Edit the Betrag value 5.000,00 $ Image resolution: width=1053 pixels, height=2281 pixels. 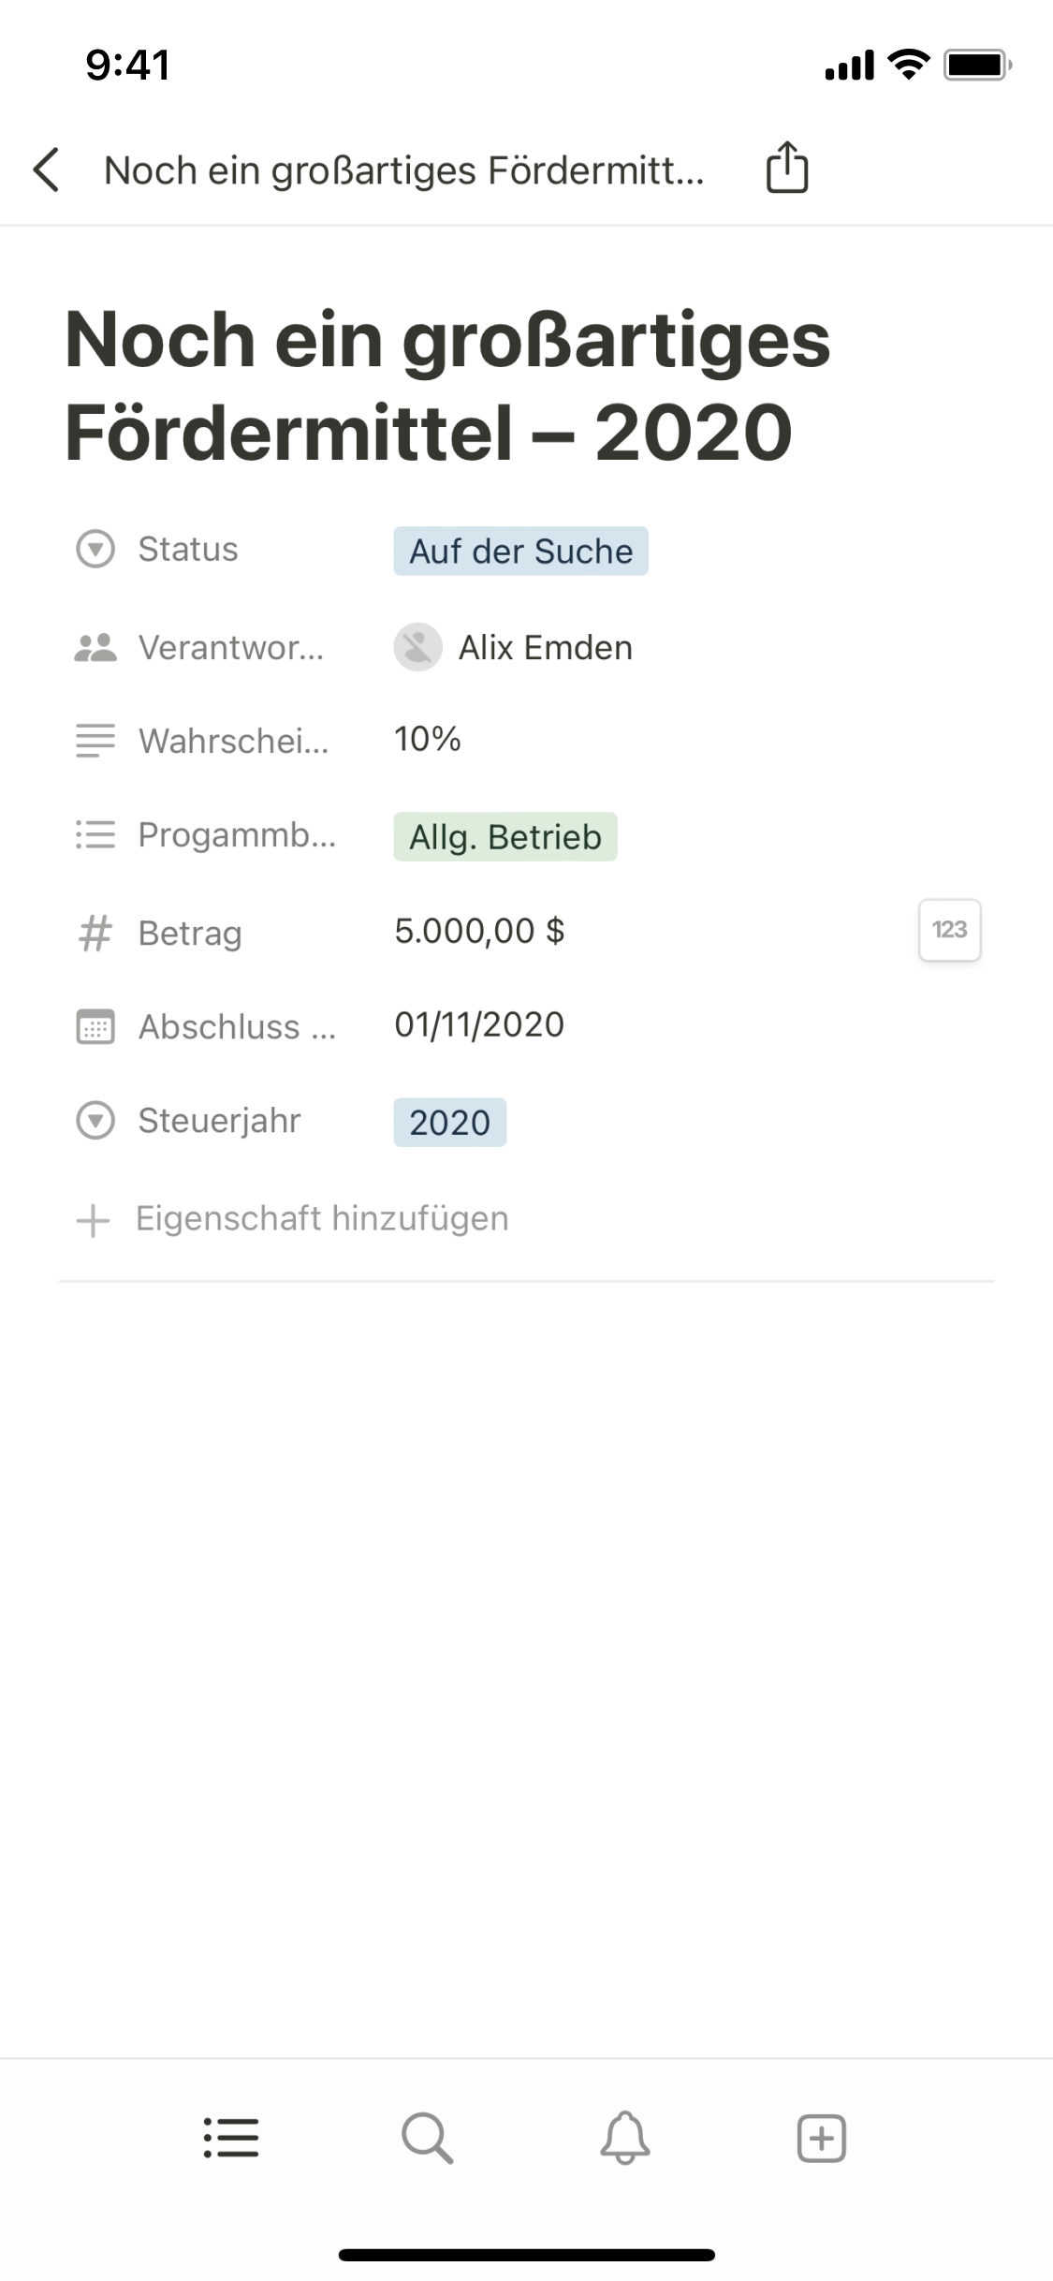tap(479, 932)
